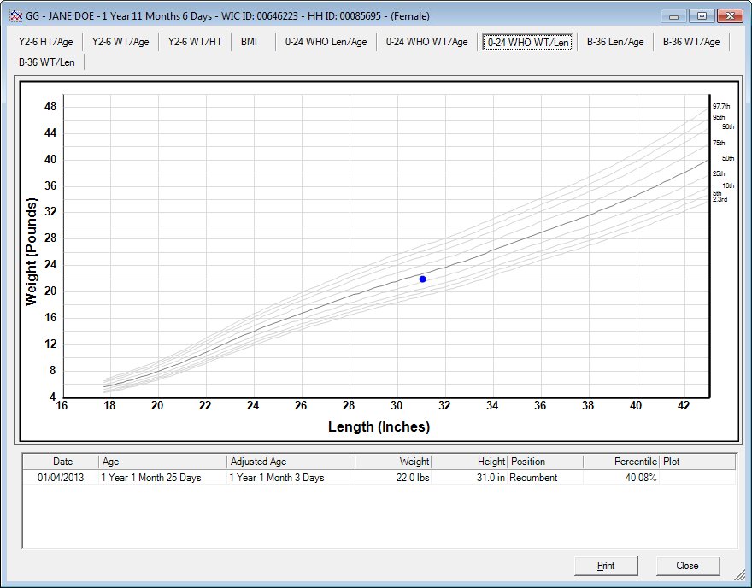752x588 pixels.
Task: Click the Weight (Pounds) axis title
Action: [x=31, y=251]
